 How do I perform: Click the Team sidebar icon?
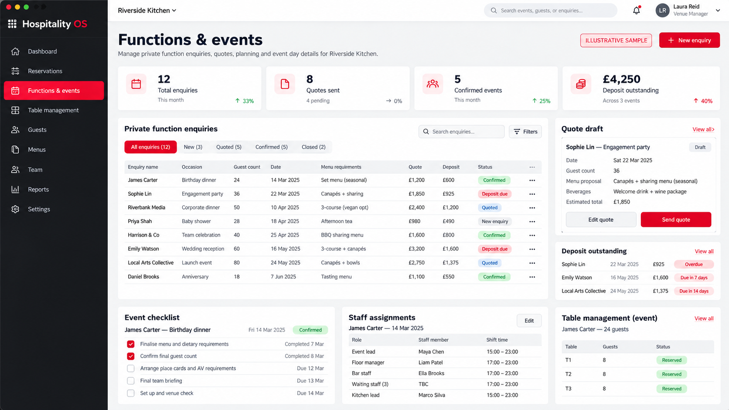[x=15, y=169]
